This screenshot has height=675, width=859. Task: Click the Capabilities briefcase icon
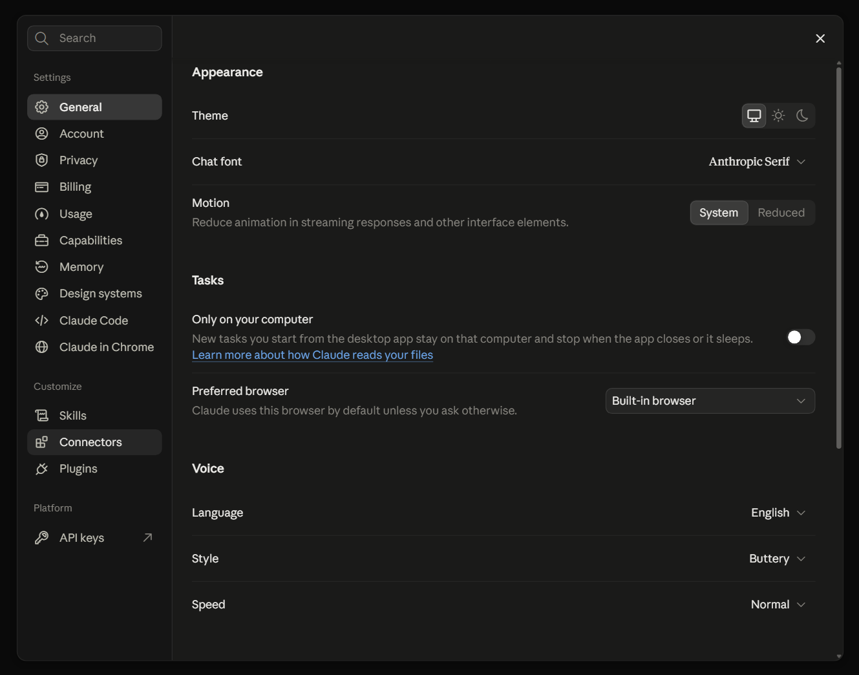click(42, 240)
